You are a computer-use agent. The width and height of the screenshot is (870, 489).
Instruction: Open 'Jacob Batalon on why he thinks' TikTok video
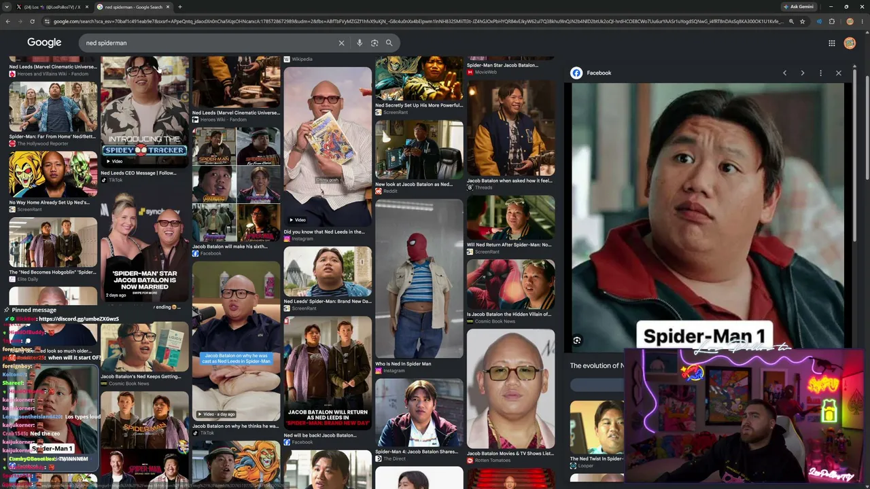tap(236, 342)
